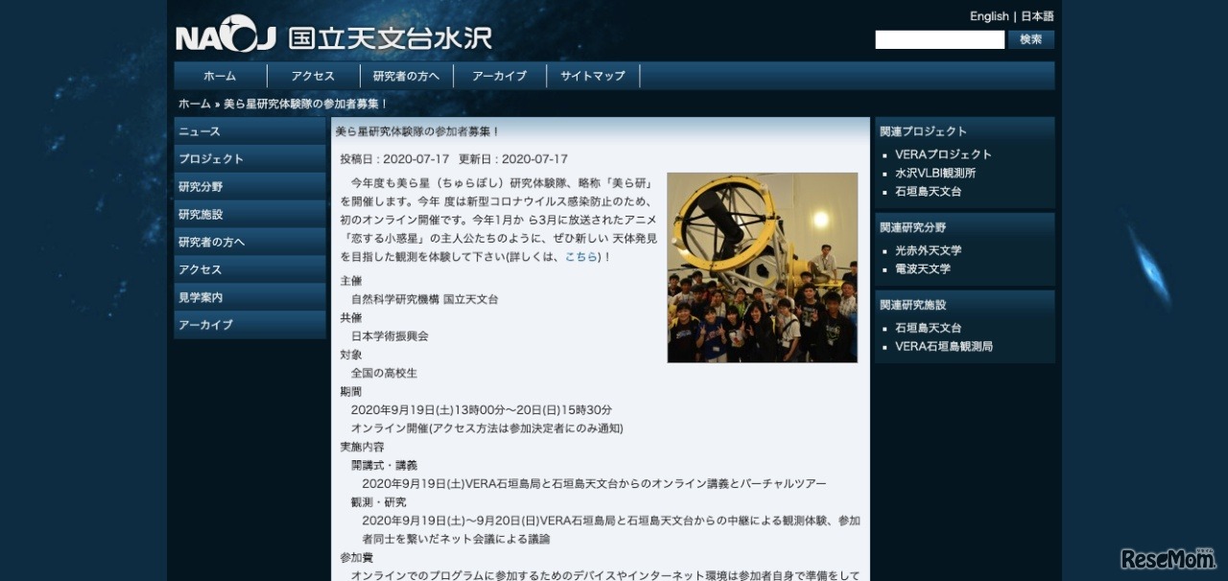Open the サイトマップ menu item

point(592,75)
